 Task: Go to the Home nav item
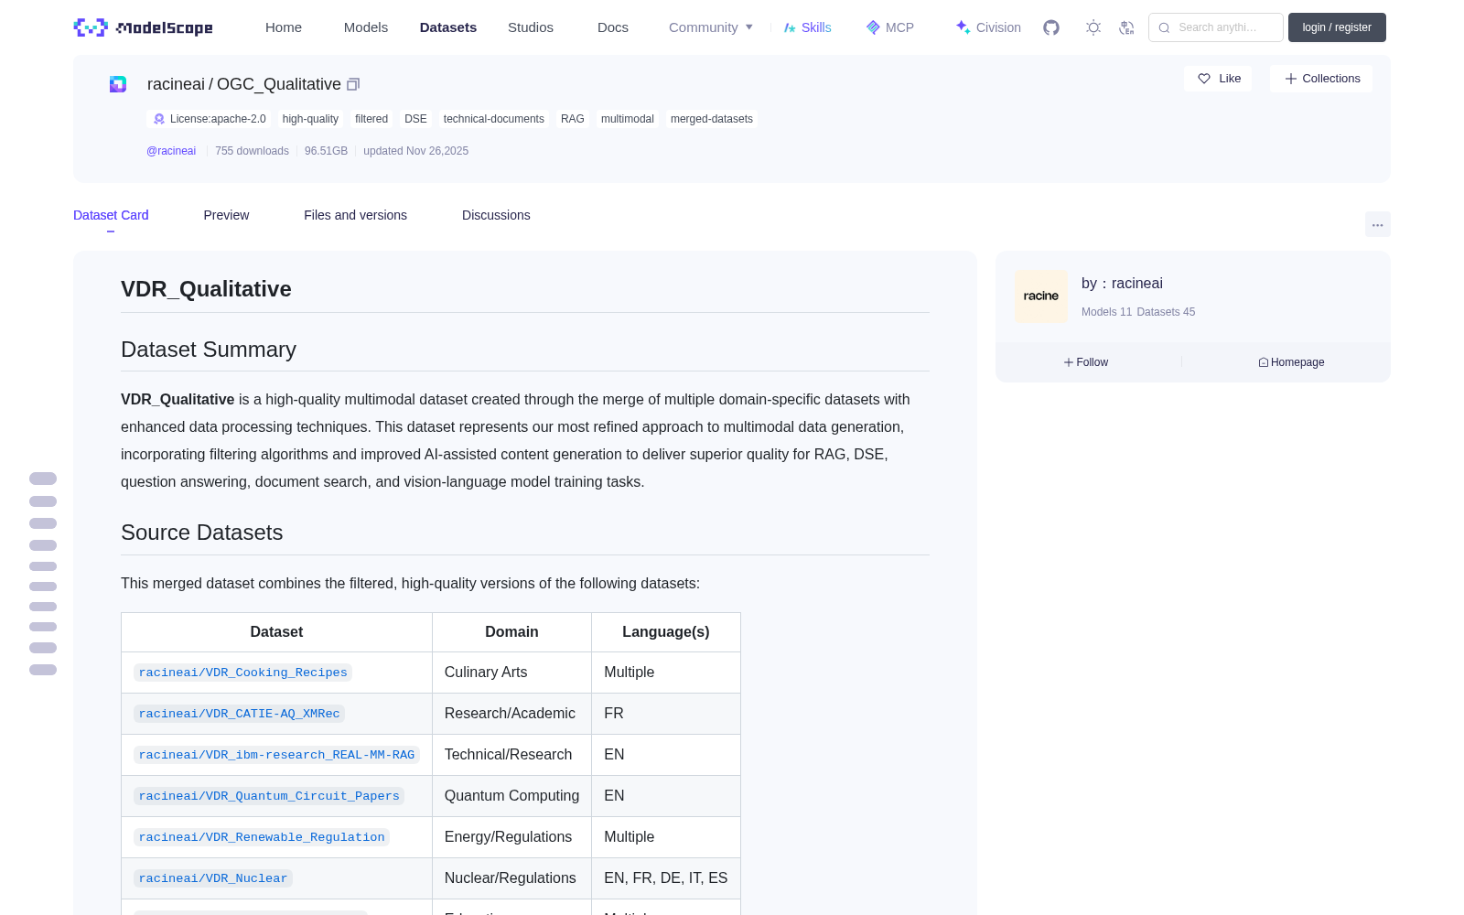point(284,27)
